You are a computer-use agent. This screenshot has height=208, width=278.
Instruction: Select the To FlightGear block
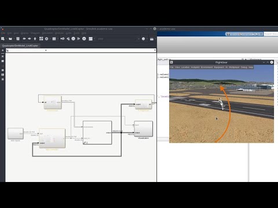(143, 104)
